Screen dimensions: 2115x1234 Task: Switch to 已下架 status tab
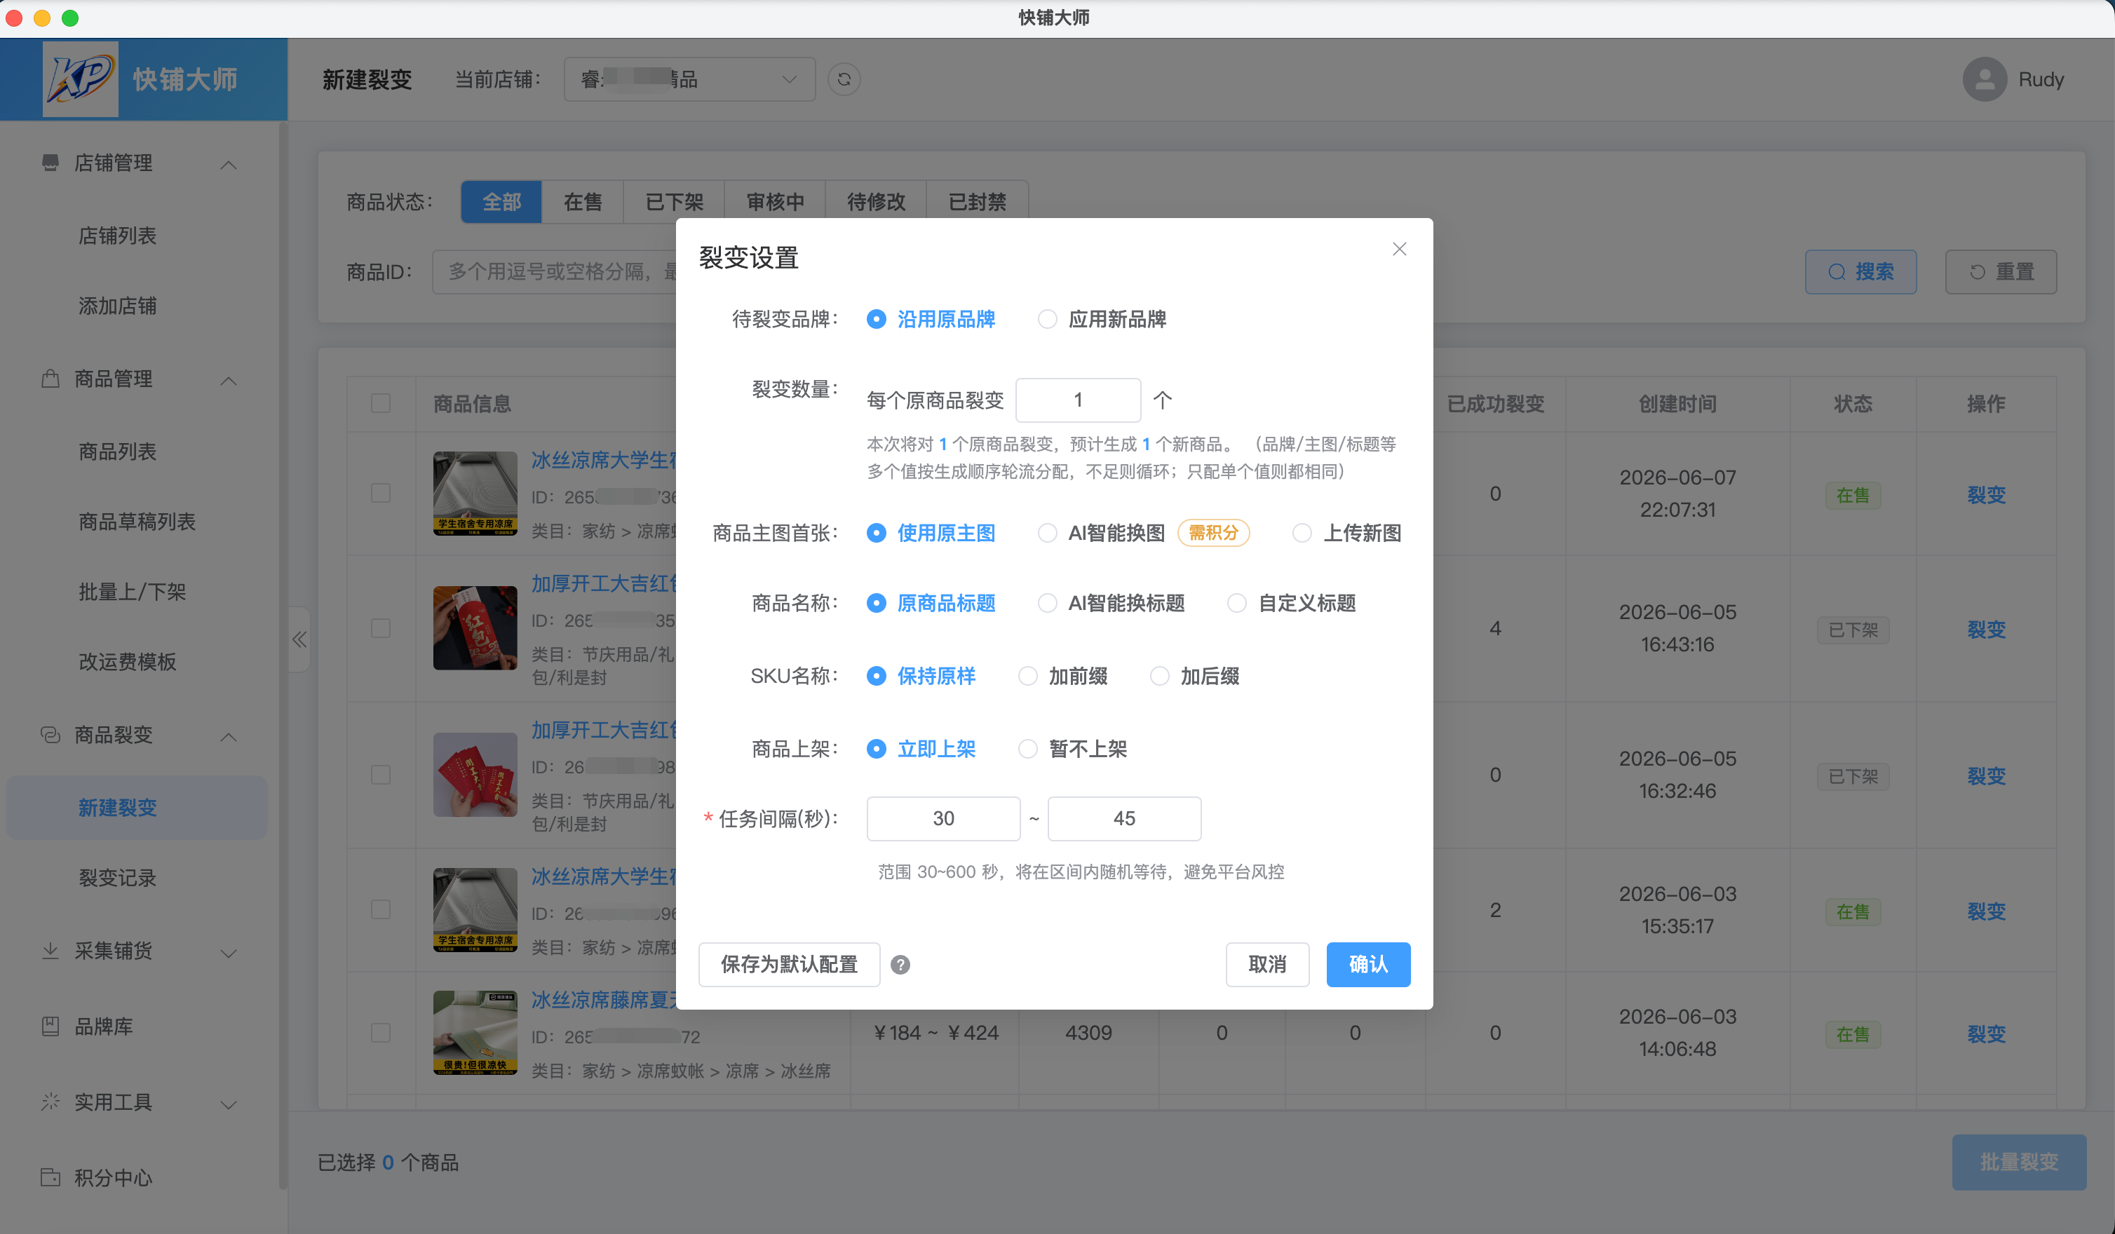(674, 202)
